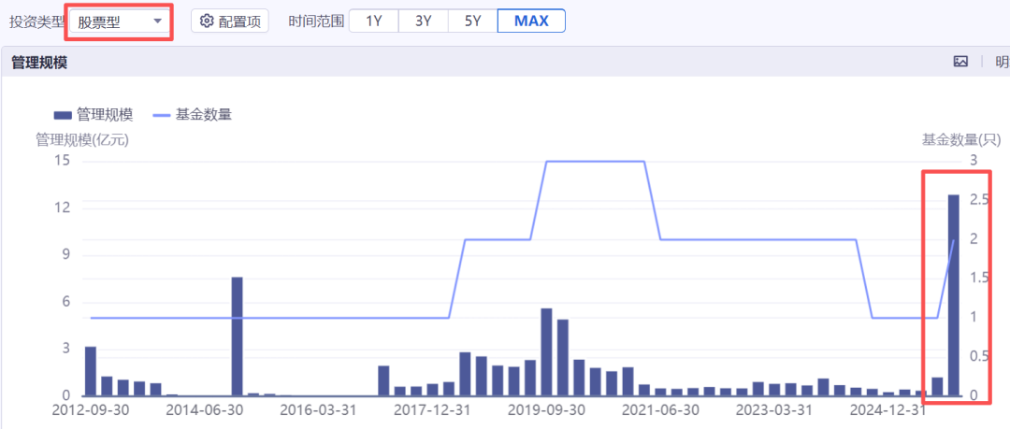The width and height of the screenshot is (1010, 429).
Task: Click the 管理规模 panel title
Action: pyautogui.click(x=39, y=63)
